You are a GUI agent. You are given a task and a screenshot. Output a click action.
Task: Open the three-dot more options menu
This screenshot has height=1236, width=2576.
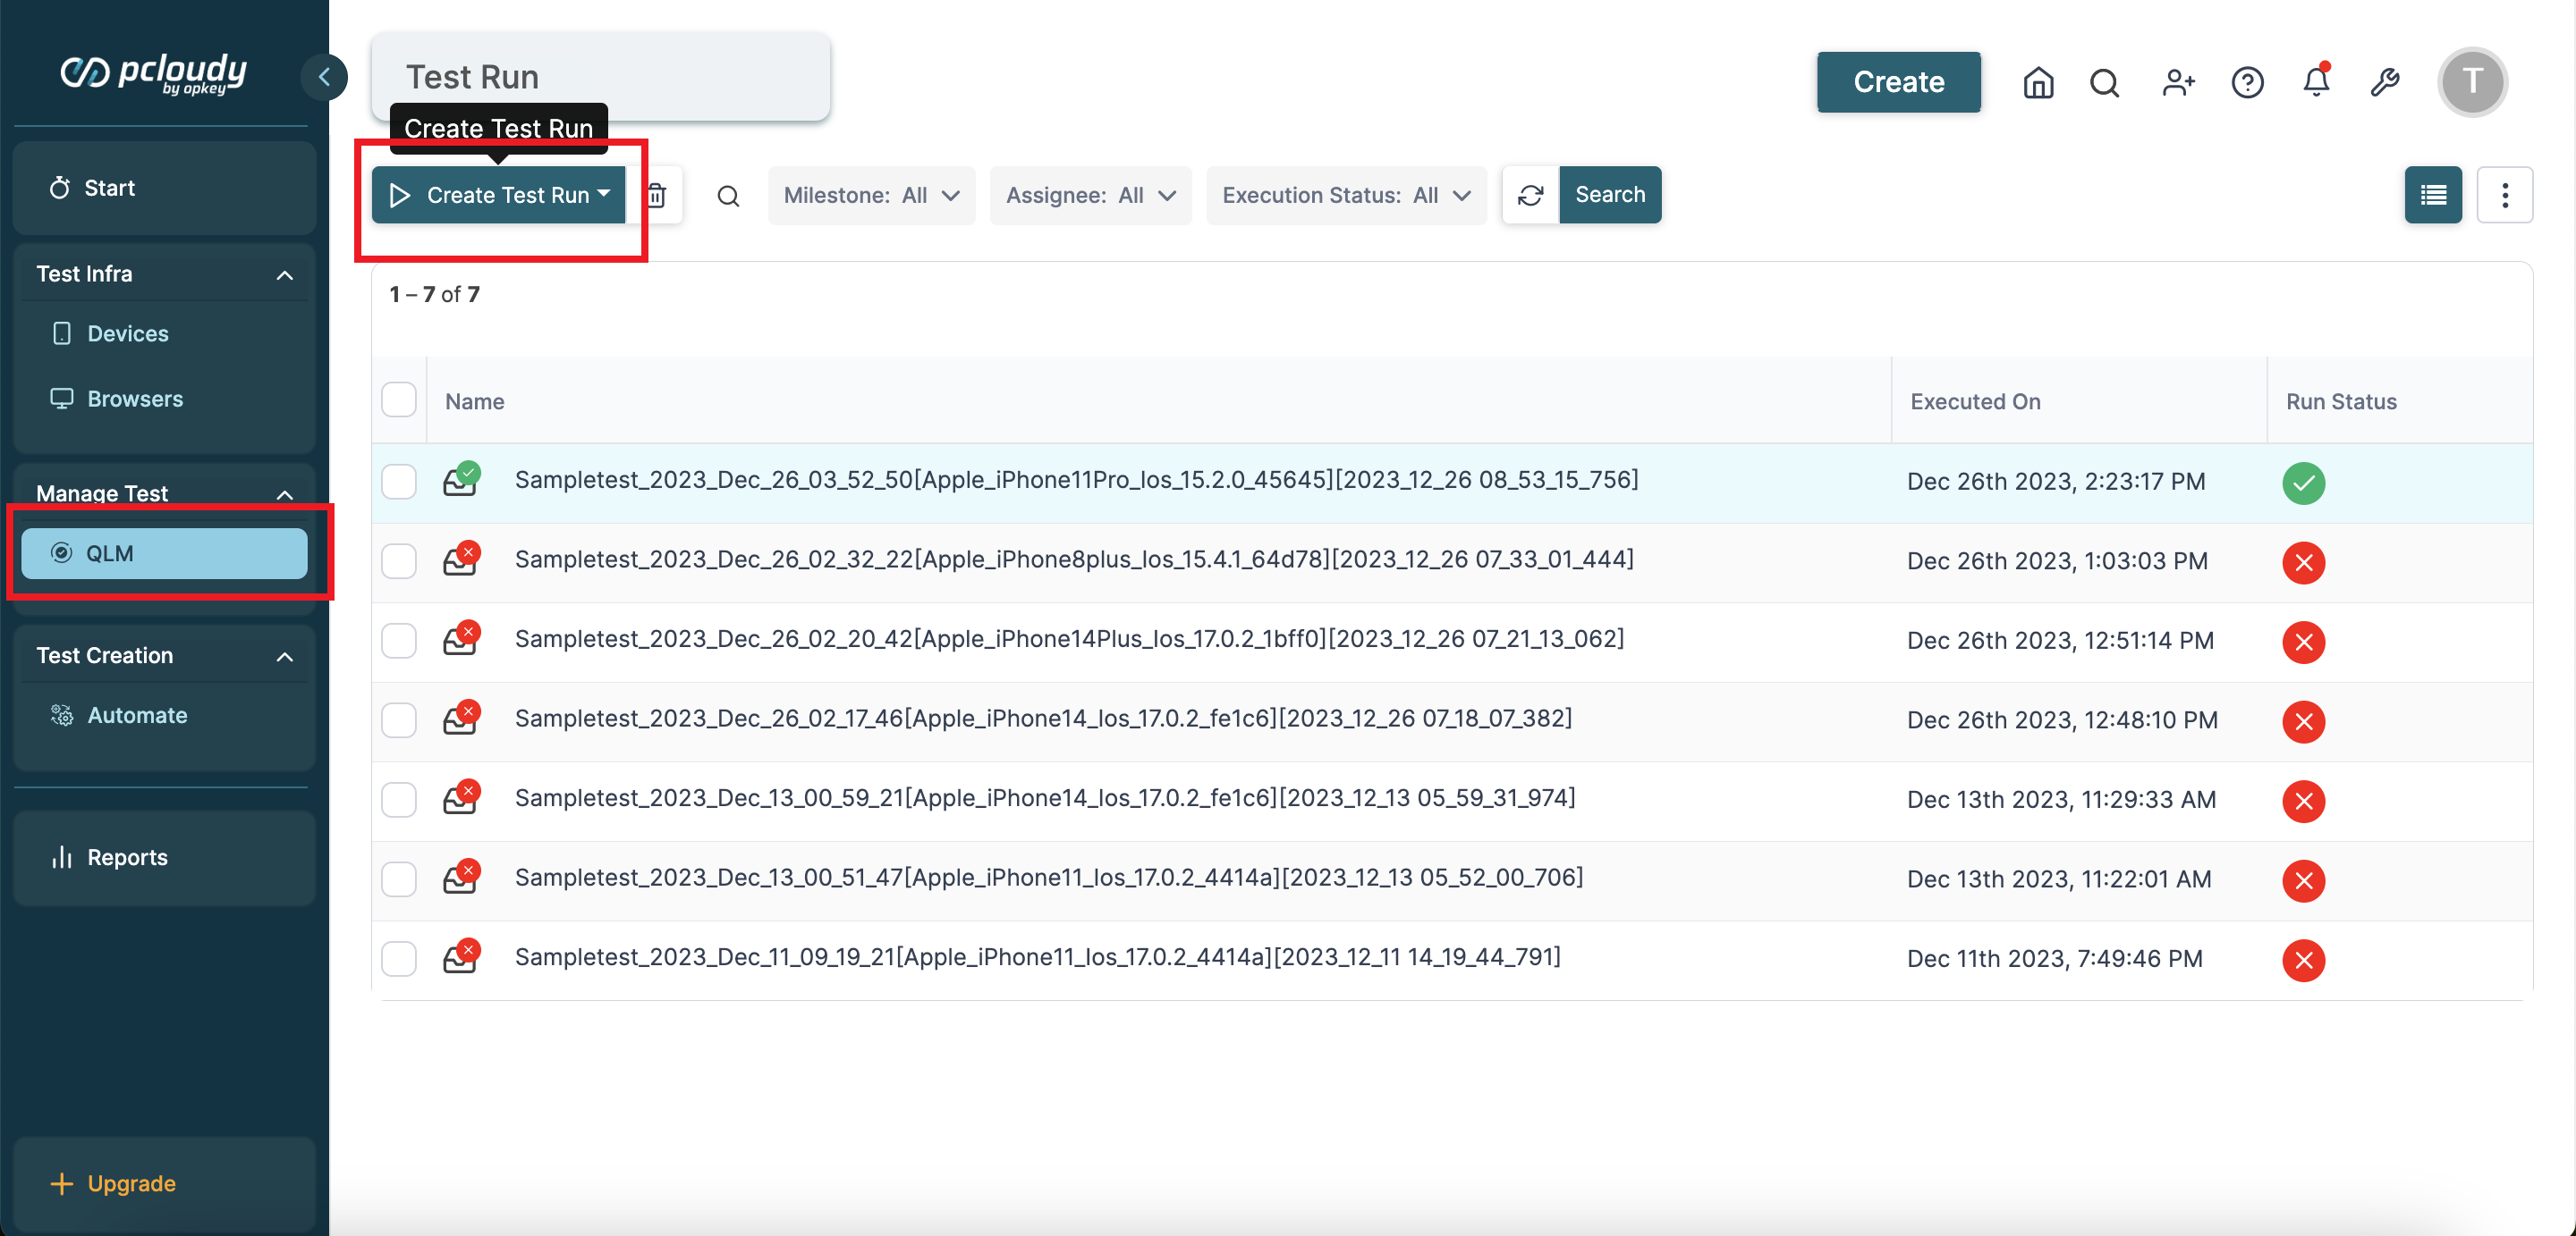click(2504, 195)
